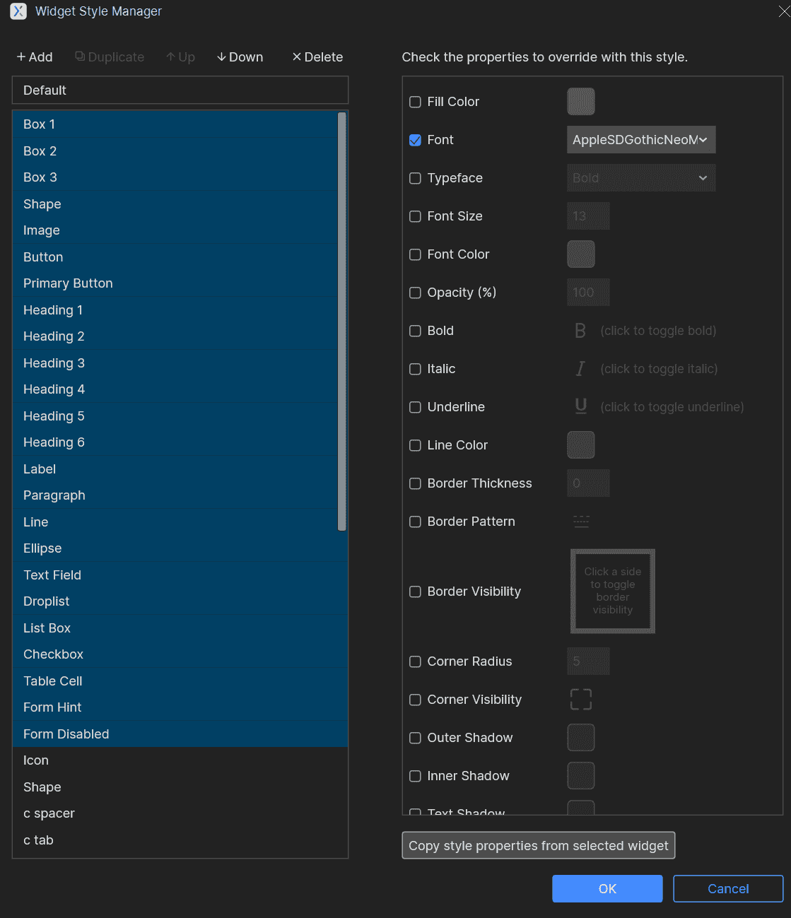Click the Opacity value field
This screenshot has width=791, height=918.
pyautogui.click(x=588, y=293)
